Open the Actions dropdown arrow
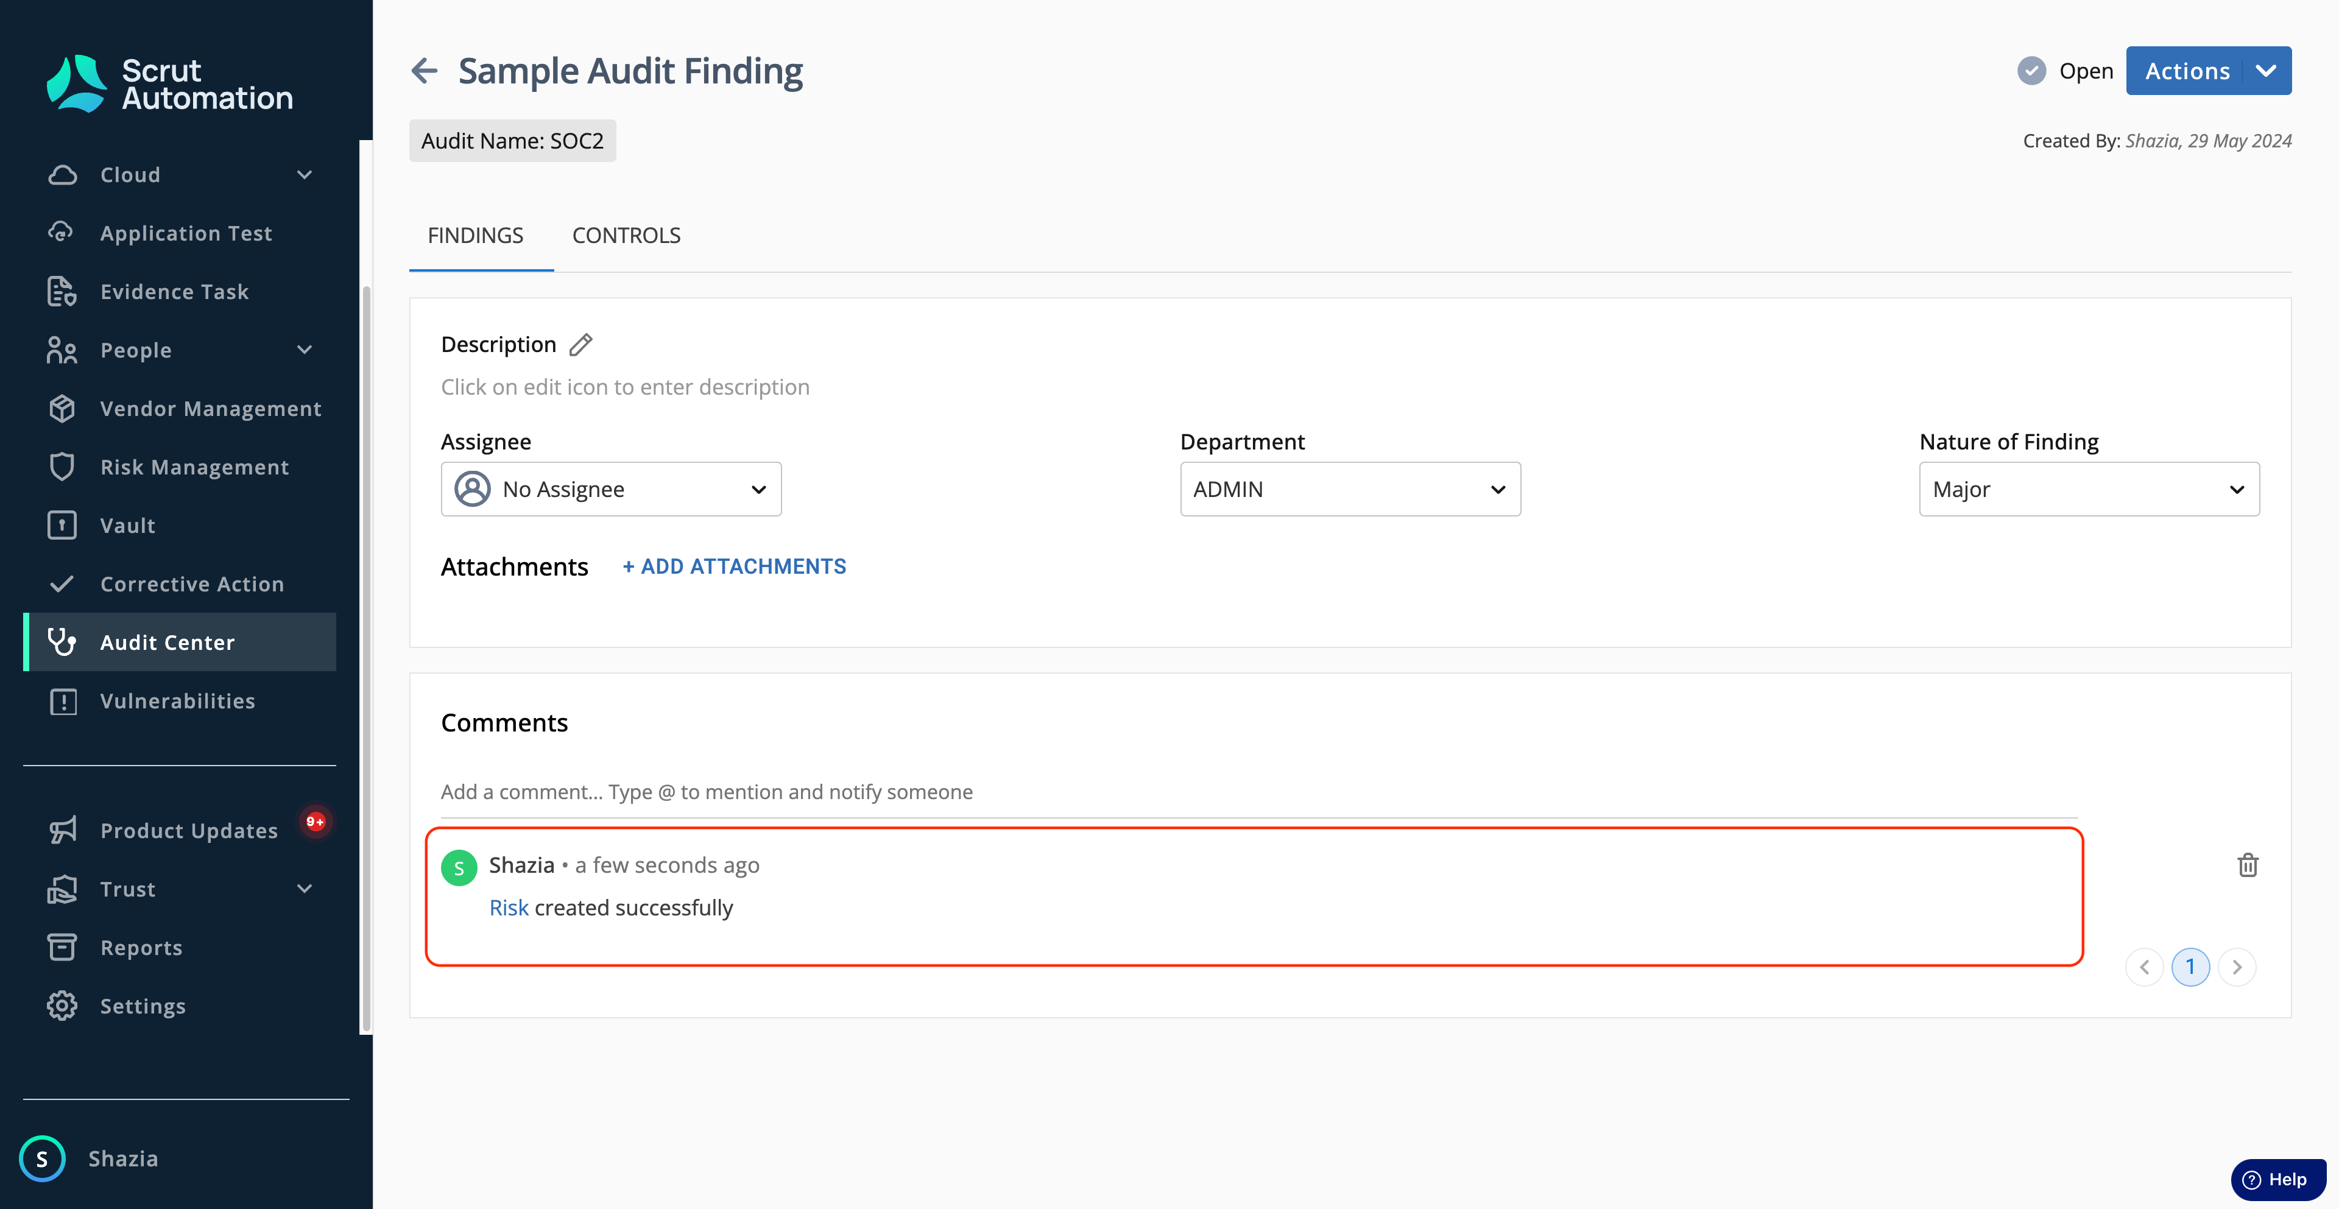 point(2267,71)
